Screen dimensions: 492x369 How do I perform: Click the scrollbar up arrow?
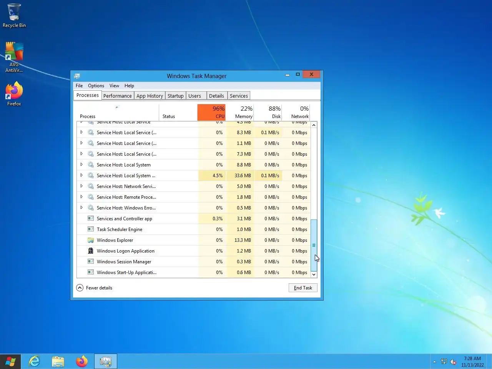click(x=314, y=125)
